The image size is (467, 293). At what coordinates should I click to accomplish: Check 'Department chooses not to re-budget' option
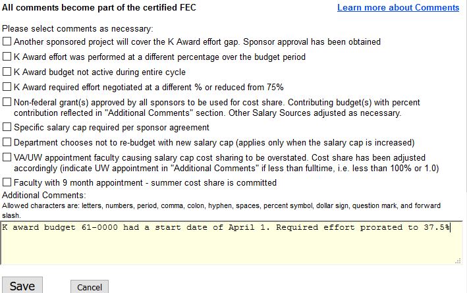[7, 142]
